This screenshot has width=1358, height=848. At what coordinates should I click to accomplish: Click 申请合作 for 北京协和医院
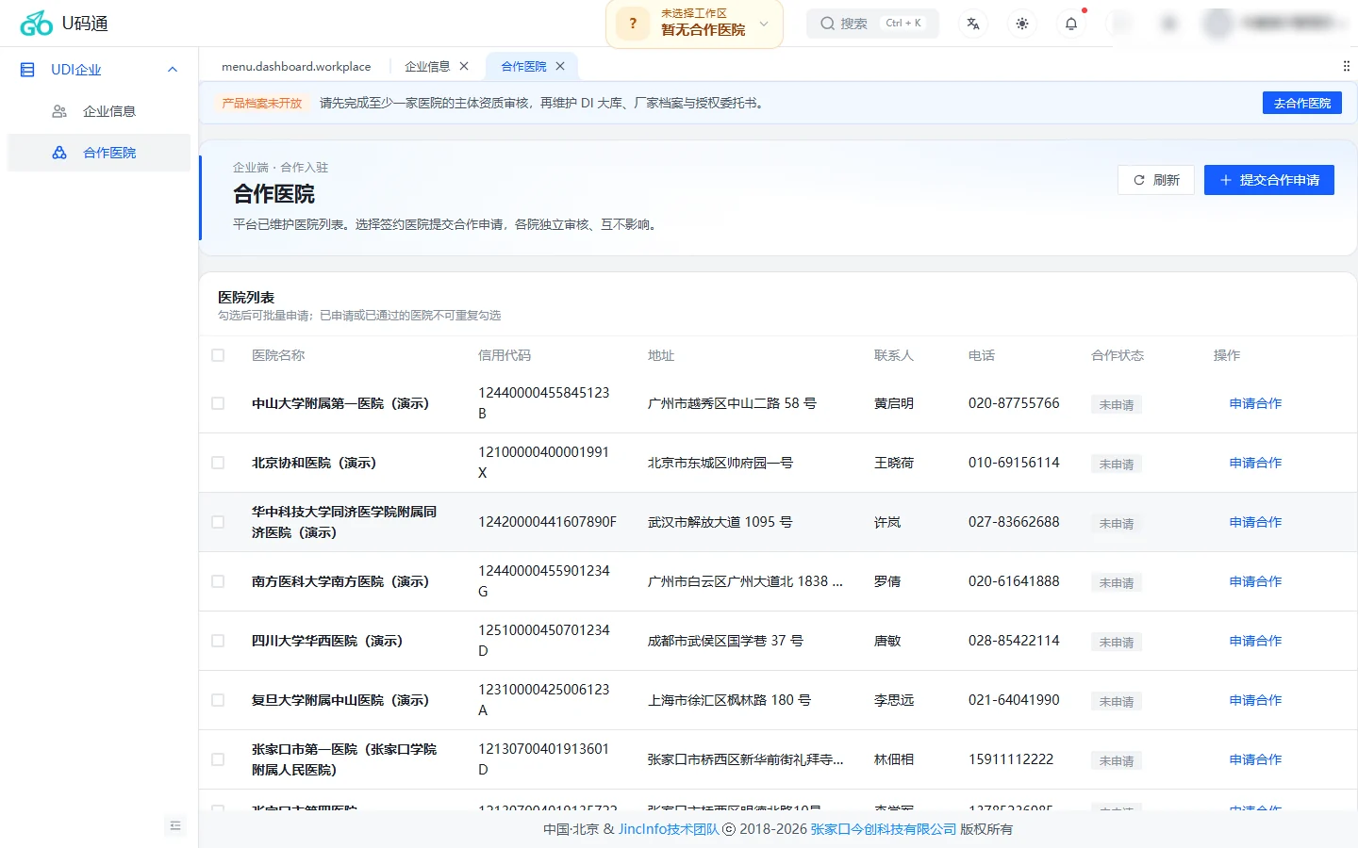tap(1255, 463)
